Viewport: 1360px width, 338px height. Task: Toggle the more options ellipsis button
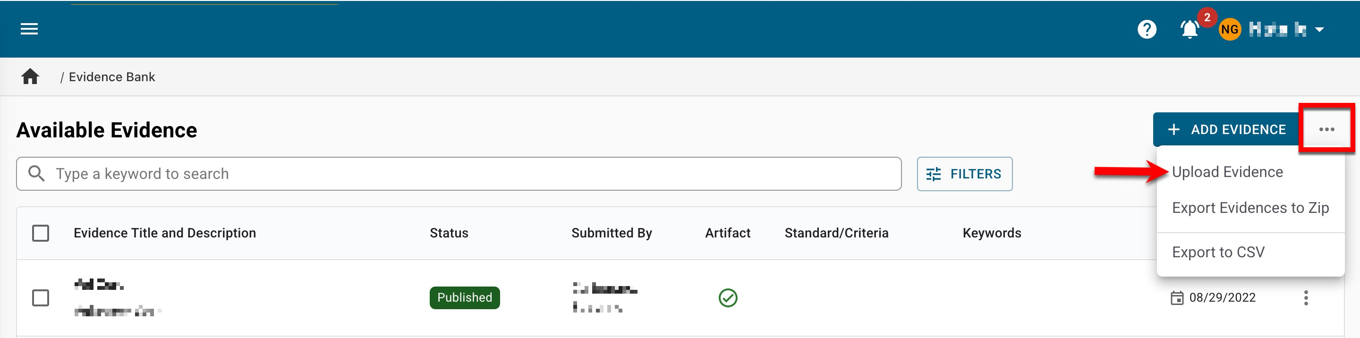[x=1326, y=129]
